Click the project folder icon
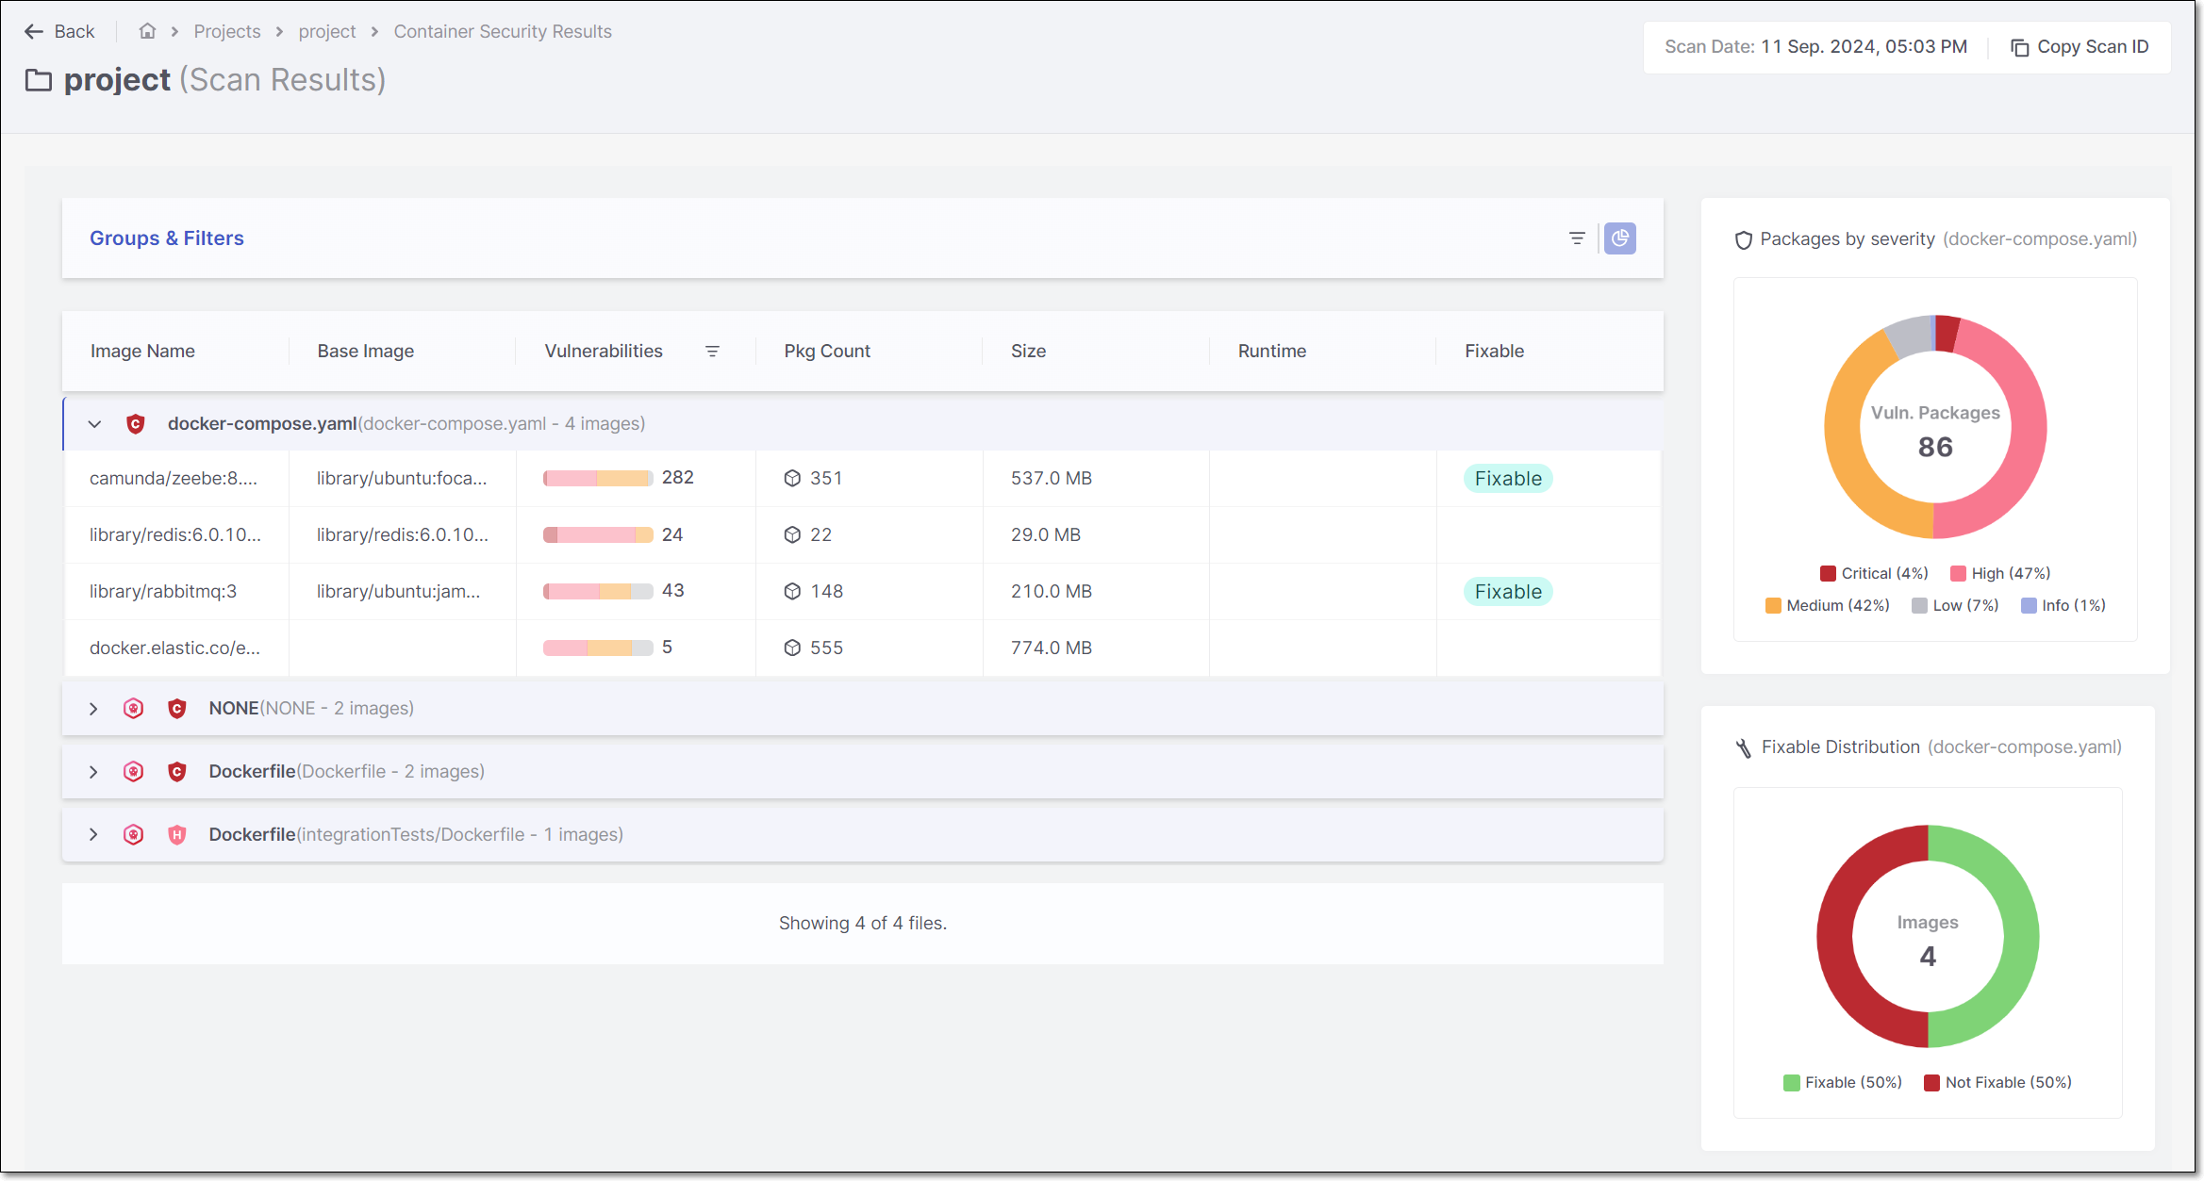 [39, 80]
